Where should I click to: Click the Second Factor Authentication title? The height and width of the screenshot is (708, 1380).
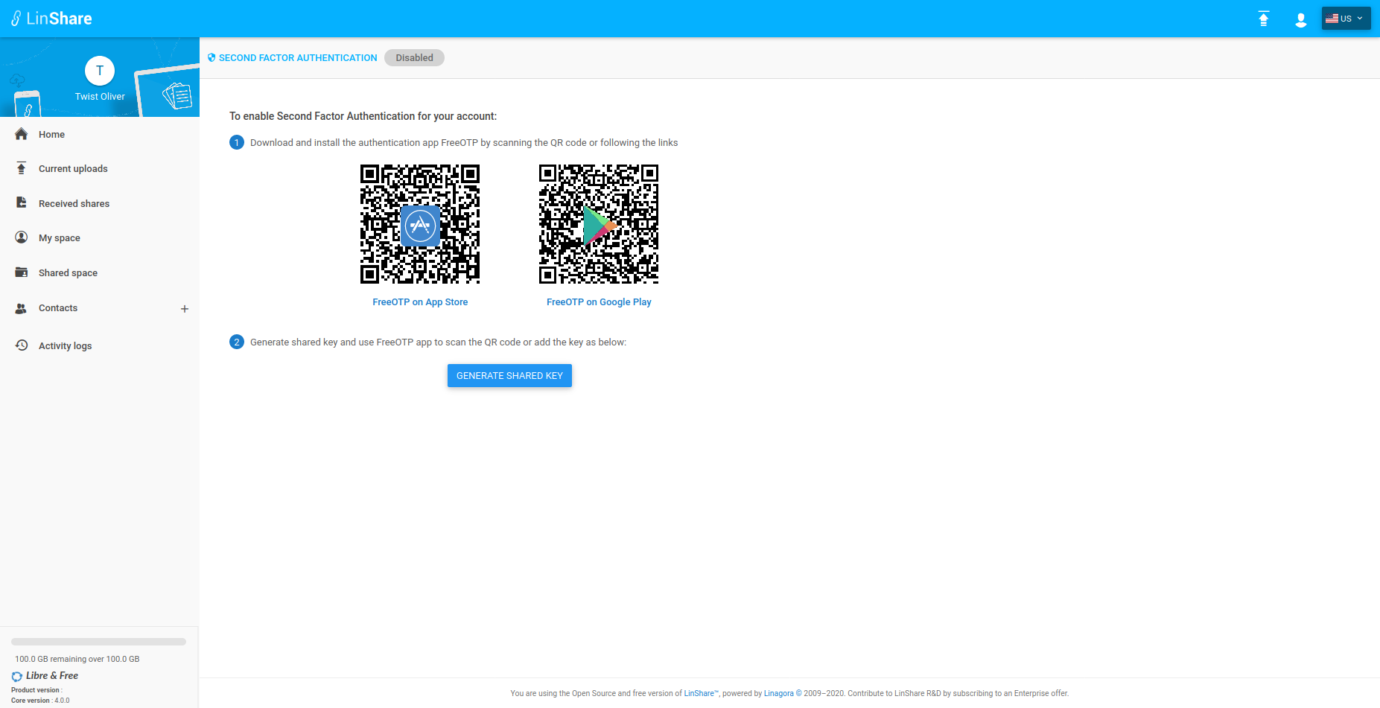coord(298,58)
